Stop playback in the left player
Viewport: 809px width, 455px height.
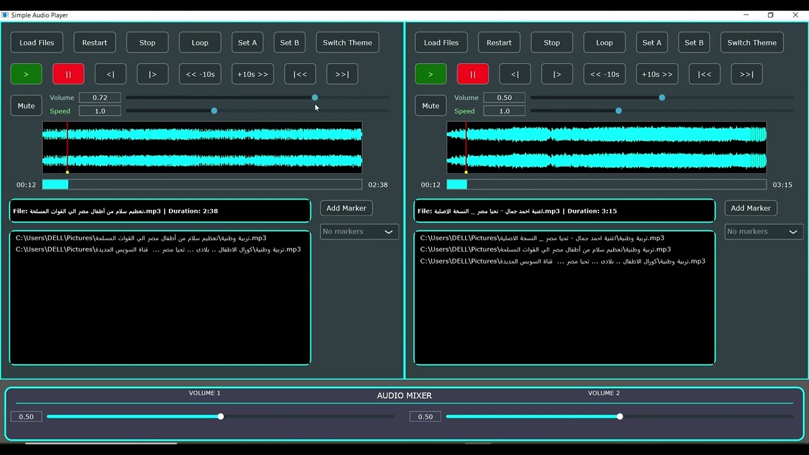147,42
